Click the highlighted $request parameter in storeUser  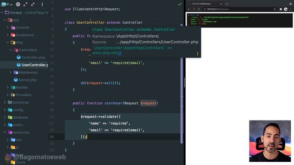(x=148, y=103)
